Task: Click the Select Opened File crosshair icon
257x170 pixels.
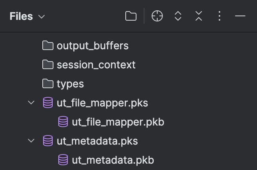Action: (x=157, y=16)
